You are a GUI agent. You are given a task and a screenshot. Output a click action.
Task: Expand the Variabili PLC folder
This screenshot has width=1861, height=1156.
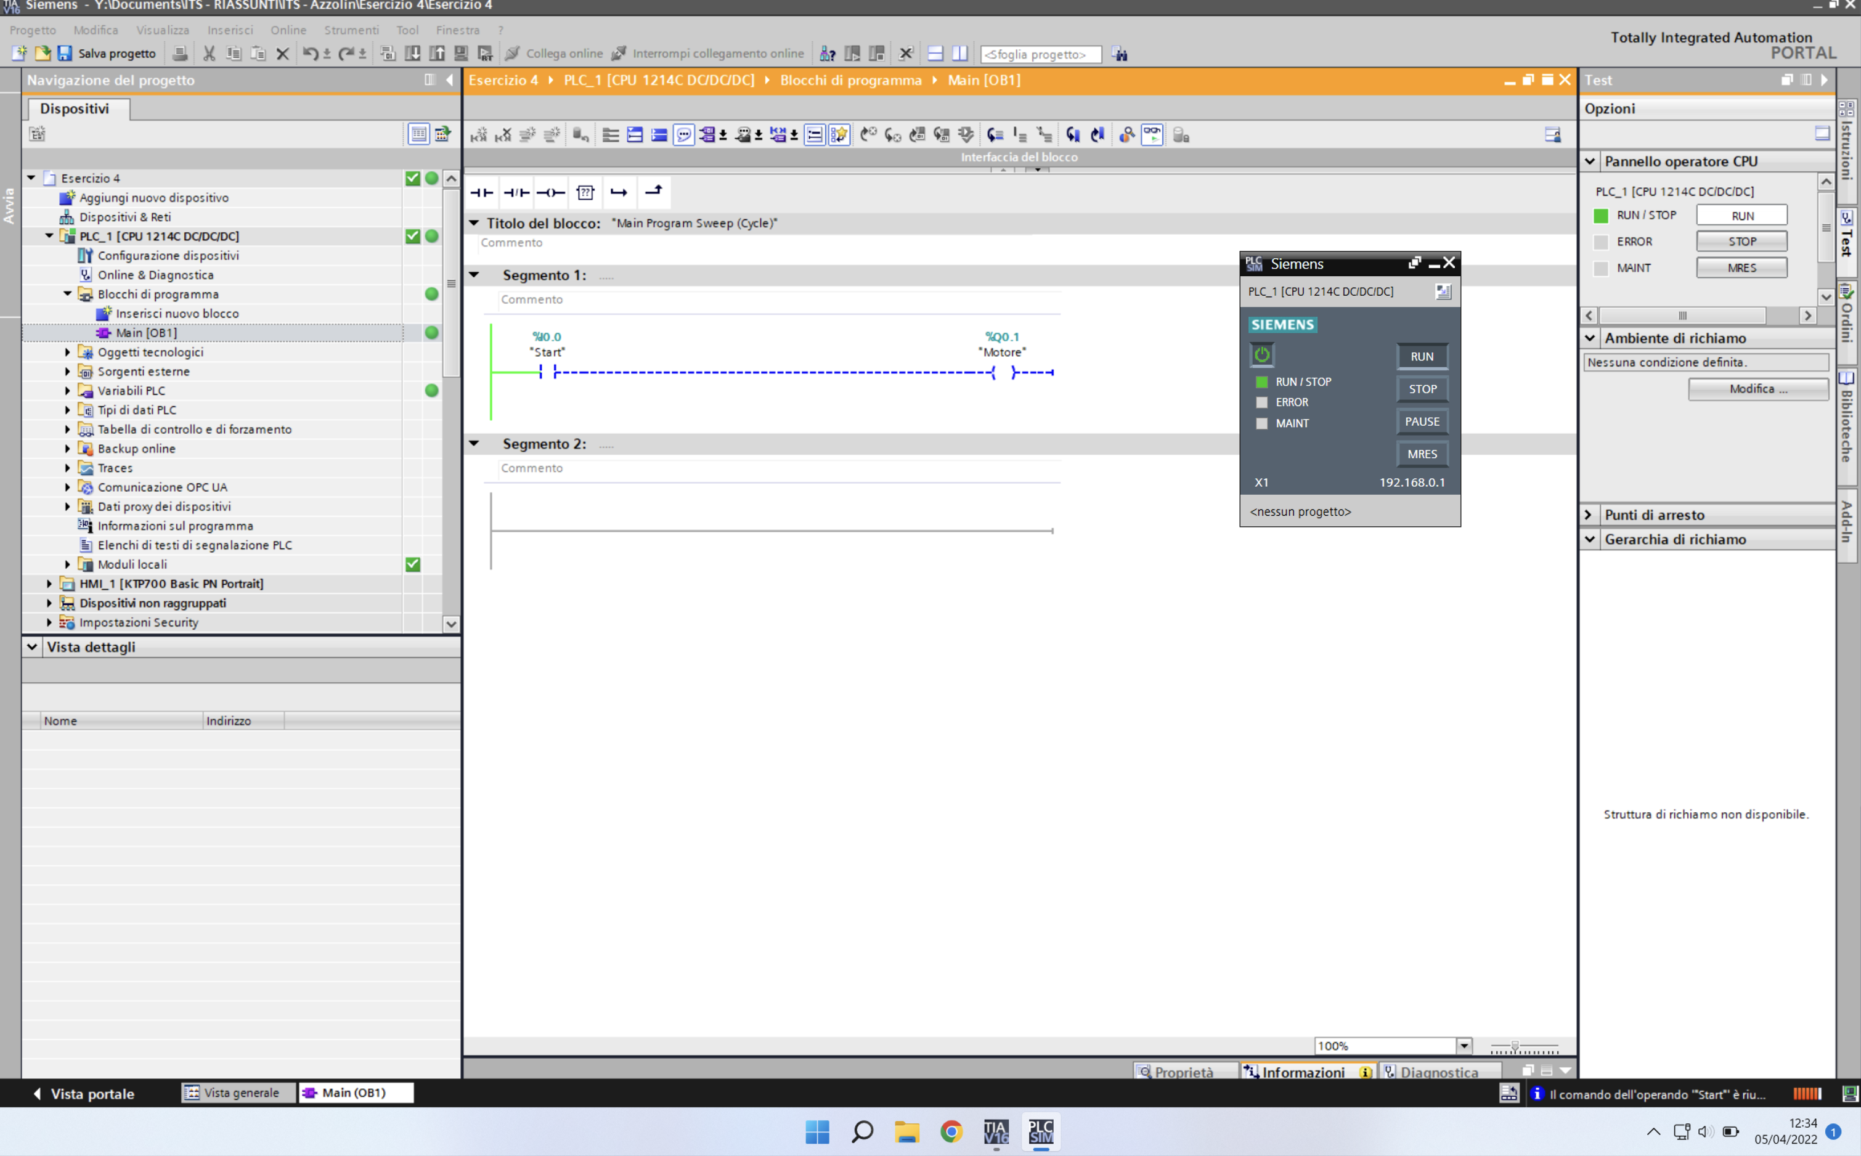(x=67, y=391)
